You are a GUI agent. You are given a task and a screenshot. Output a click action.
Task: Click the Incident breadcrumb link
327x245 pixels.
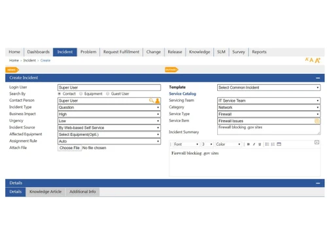tap(29, 60)
